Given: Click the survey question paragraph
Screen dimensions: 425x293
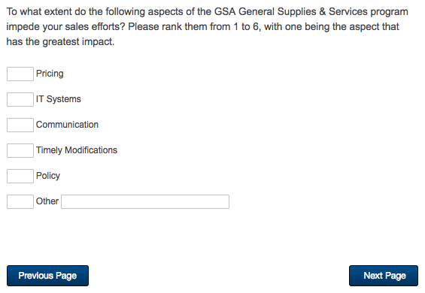Looking at the screenshot, I should 208,26.
